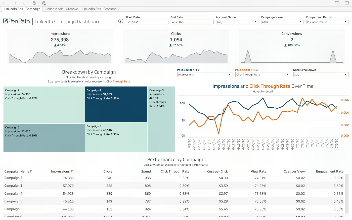Click the Impressions total 275,998
The width and height of the screenshot is (352, 220).
pyautogui.click(x=60, y=40)
